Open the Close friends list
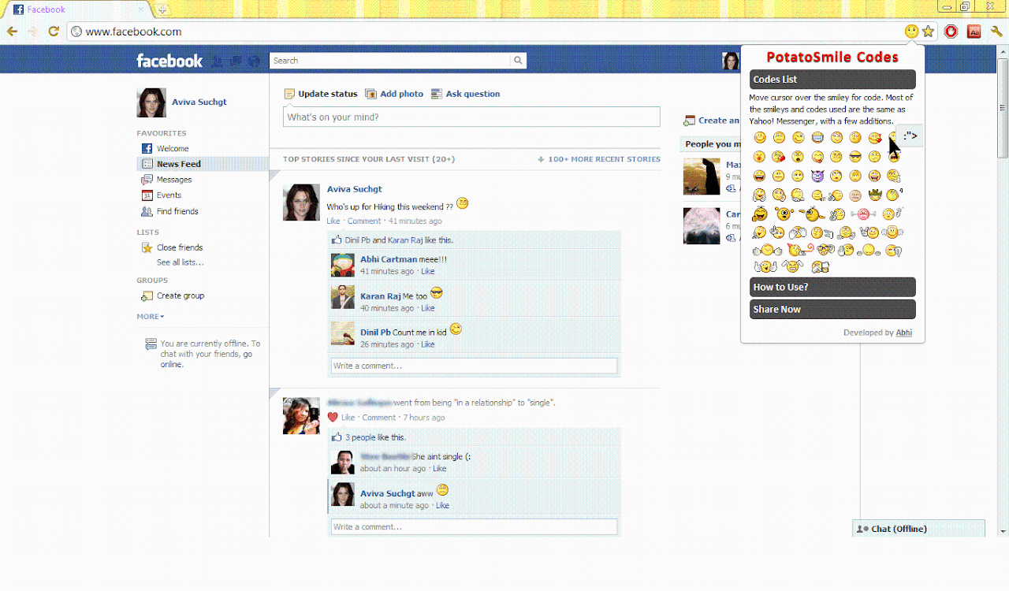This screenshot has width=1009, height=591. pos(172,247)
